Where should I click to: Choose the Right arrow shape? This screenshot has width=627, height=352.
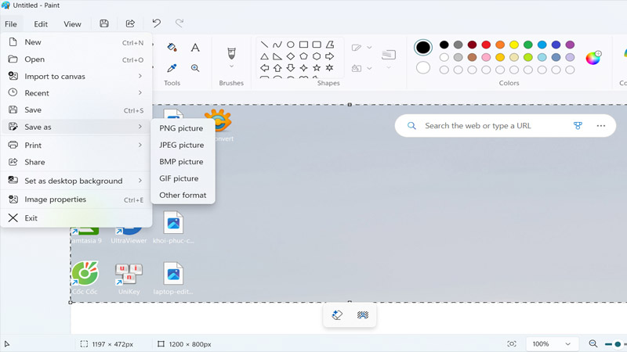[x=329, y=56]
